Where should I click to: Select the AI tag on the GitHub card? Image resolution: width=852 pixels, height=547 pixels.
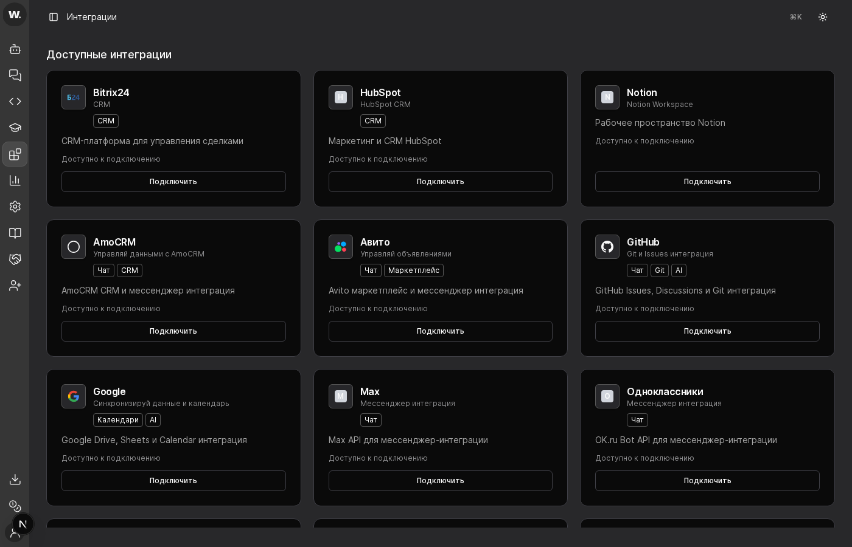(x=679, y=270)
